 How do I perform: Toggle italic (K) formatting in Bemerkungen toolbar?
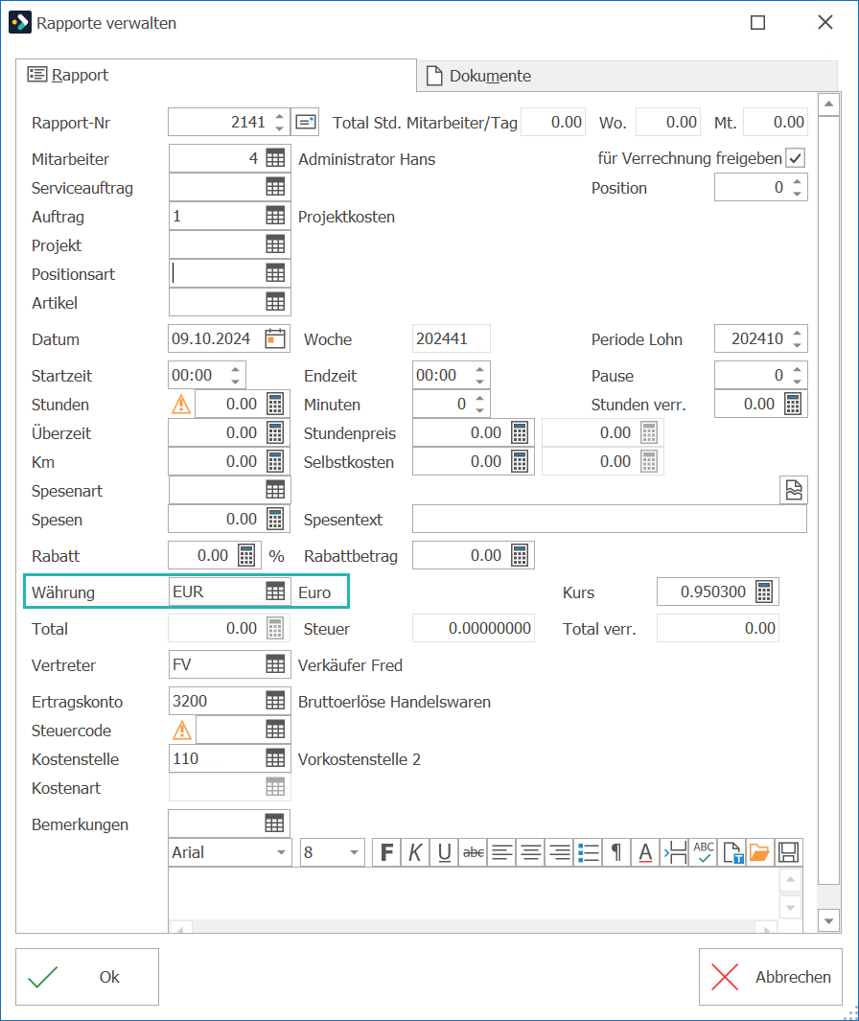pos(415,851)
